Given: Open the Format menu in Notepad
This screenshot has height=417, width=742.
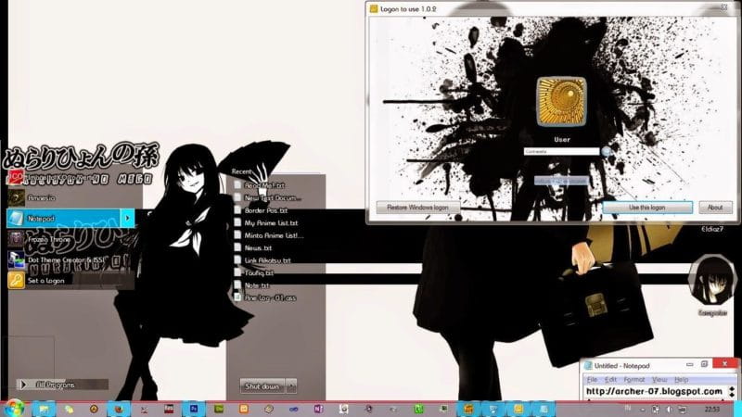Looking at the screenshot, I should [x=633, y=380].
